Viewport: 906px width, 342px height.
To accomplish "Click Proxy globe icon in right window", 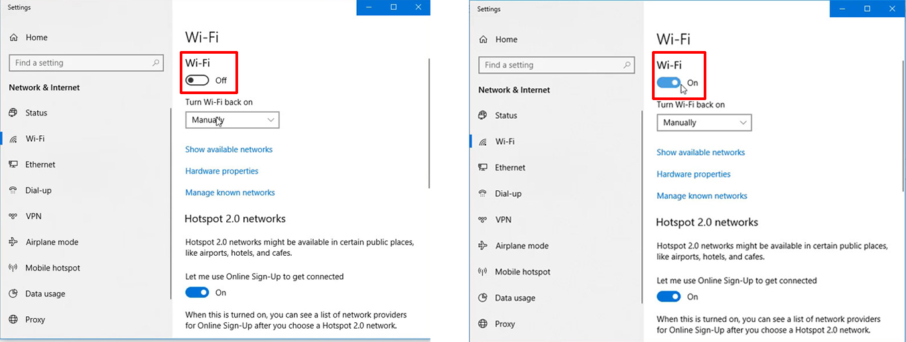I will [483, 324].
